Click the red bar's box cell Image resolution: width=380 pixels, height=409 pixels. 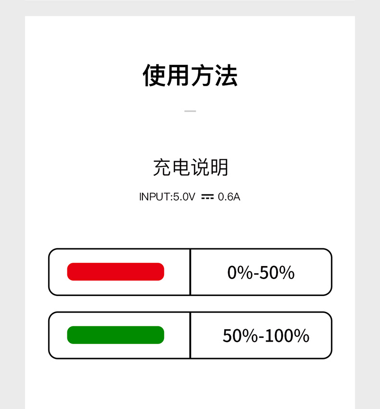(119, 272)
